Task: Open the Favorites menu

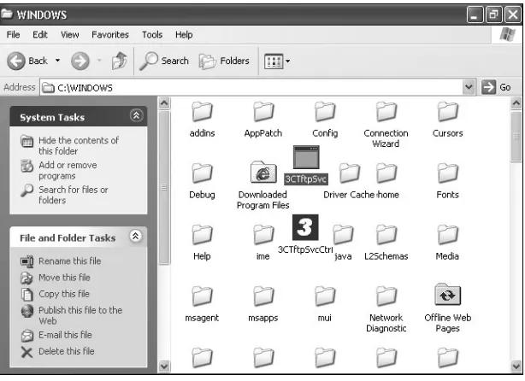Action: click(x=110, y=35)
